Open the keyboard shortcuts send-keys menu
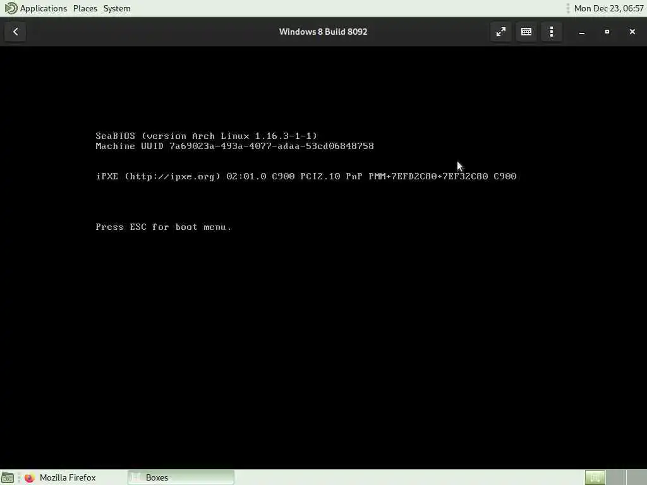 tap(526, 32)
